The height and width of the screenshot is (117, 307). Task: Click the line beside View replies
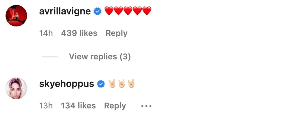[x=50, y=57]
